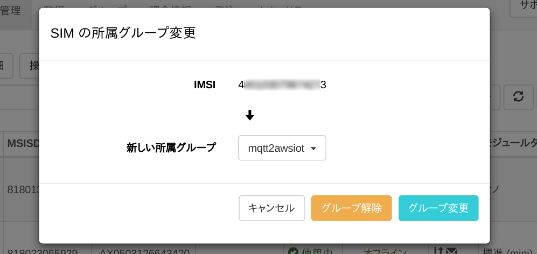Click the refresh icon behind the dialog
Image resolution: width=537 pixels, height=254 pixels.
click(519, 97)
